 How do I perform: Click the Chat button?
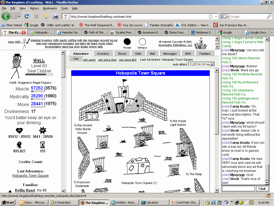(262, 189)
